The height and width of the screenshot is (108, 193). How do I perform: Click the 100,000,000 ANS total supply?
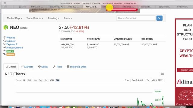149,44
